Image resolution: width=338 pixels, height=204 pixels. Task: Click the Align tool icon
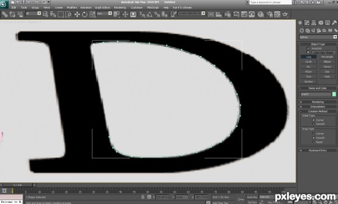pyautogui.click(x=219, y=14)
